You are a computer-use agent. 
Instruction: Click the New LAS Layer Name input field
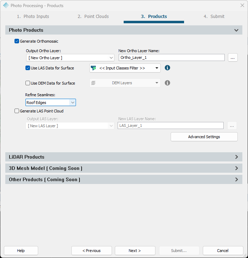[171, 125]
